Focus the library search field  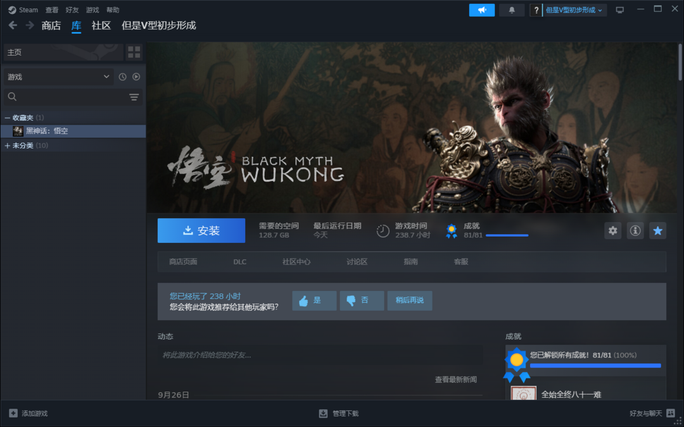pyautogui.click(x=65, y=97)
